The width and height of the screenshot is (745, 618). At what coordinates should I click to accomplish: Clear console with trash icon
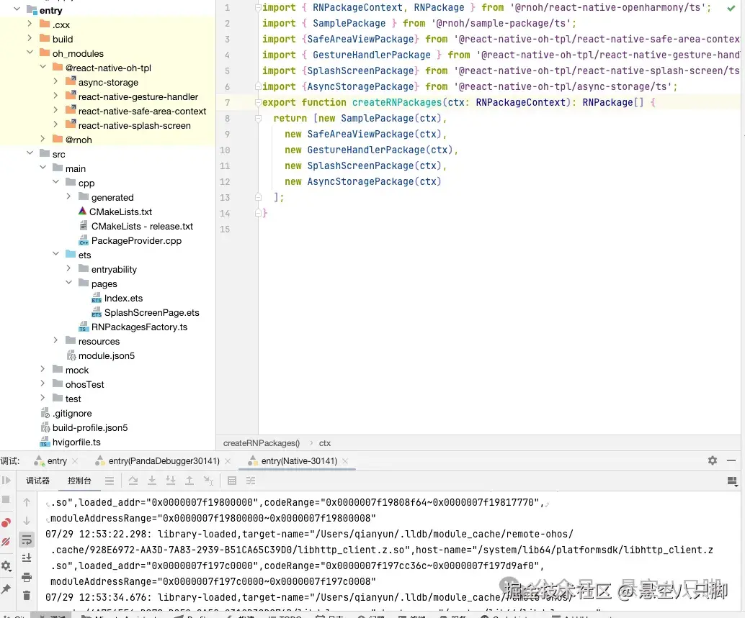click(27, 596)
